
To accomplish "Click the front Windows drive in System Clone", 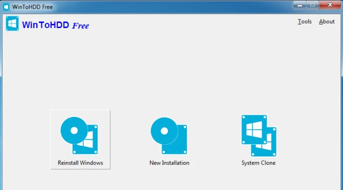I will click(254, 130).
